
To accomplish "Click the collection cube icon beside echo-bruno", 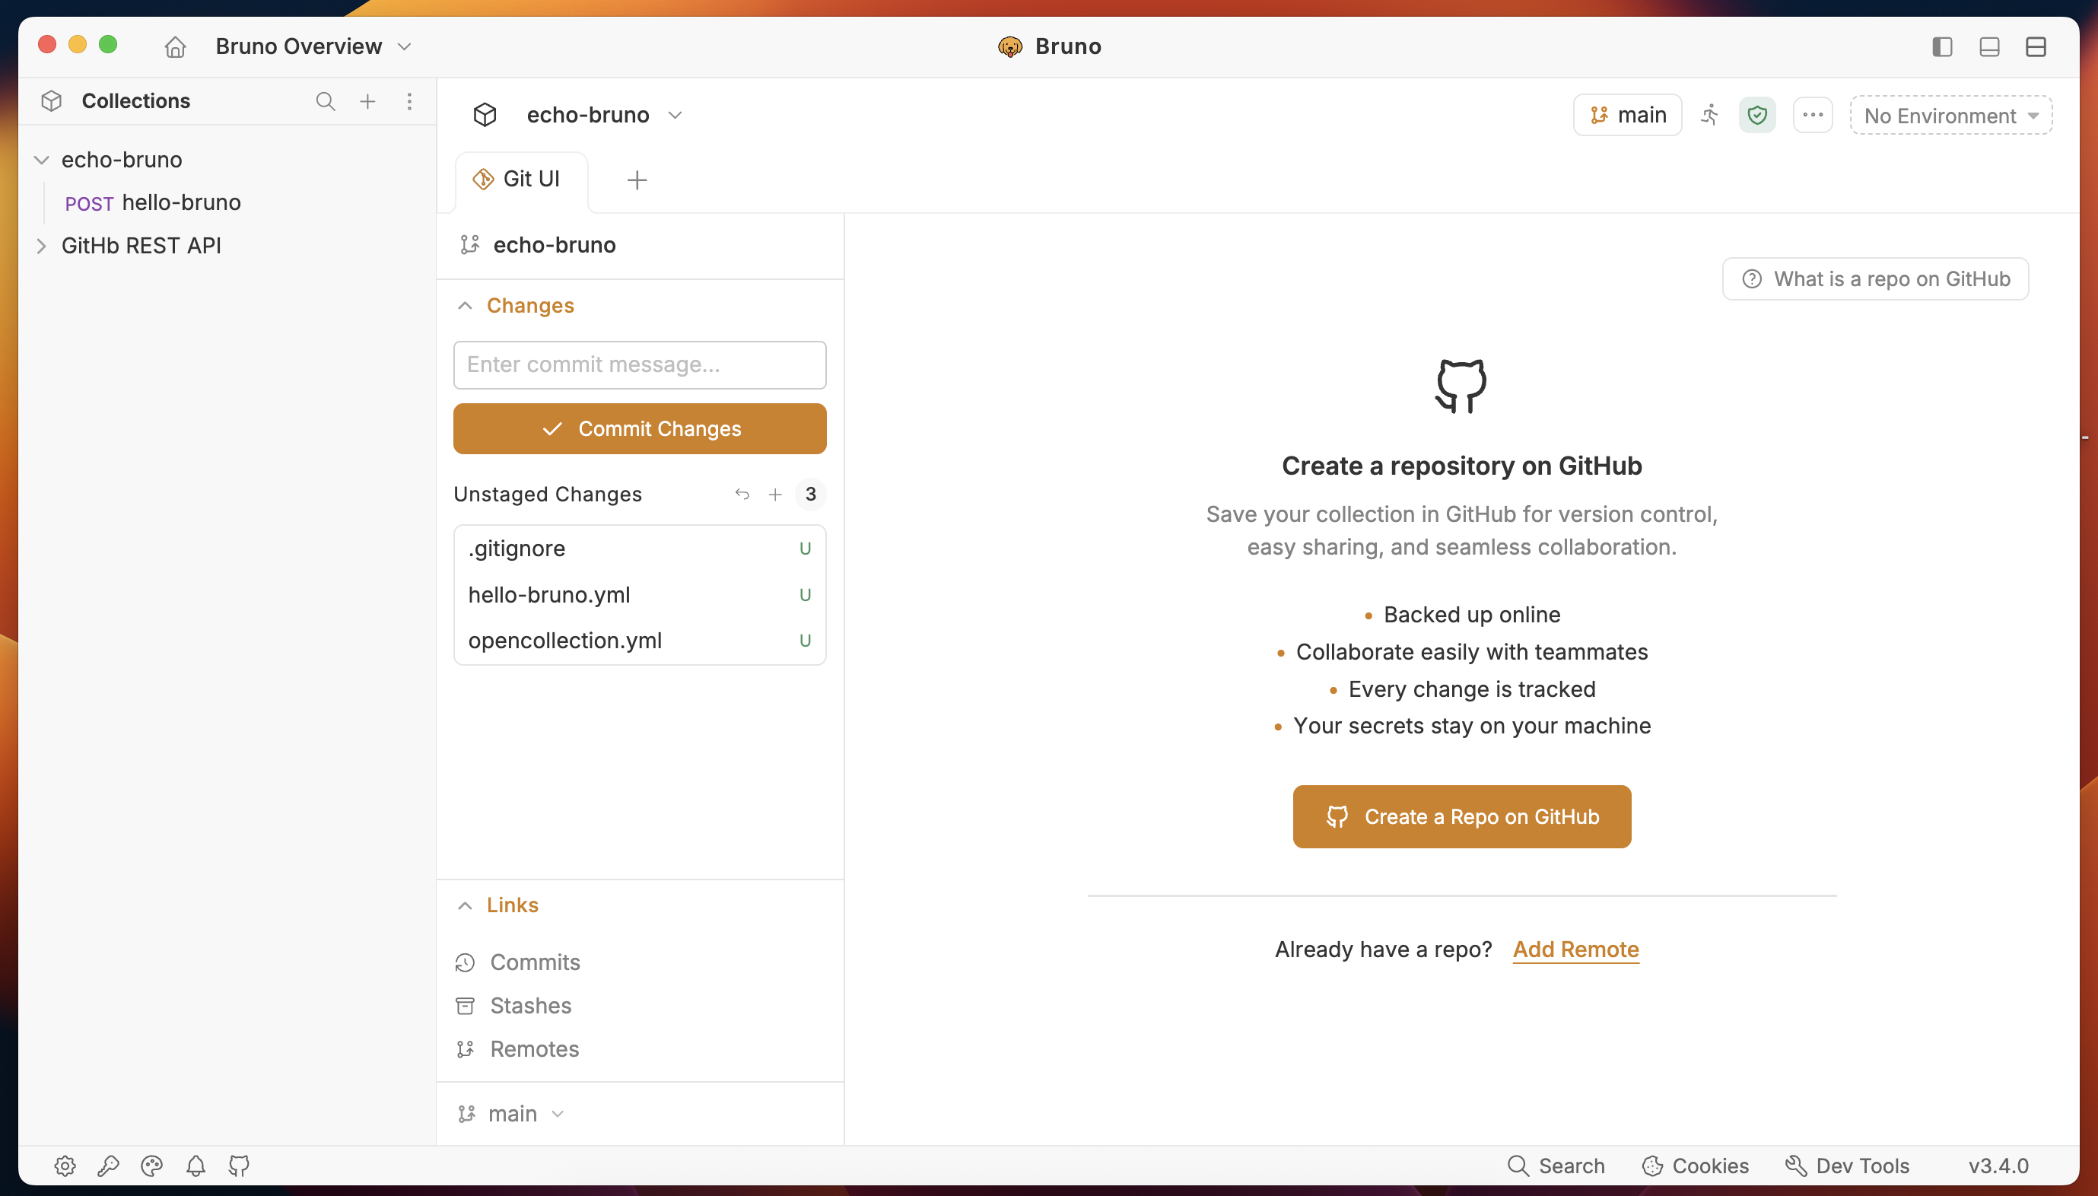I will [485, 115].
